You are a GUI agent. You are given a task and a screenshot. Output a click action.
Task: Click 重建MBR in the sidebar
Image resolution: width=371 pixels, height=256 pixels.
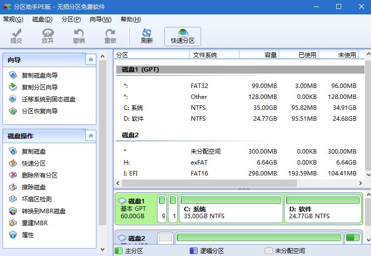[34, 223]
